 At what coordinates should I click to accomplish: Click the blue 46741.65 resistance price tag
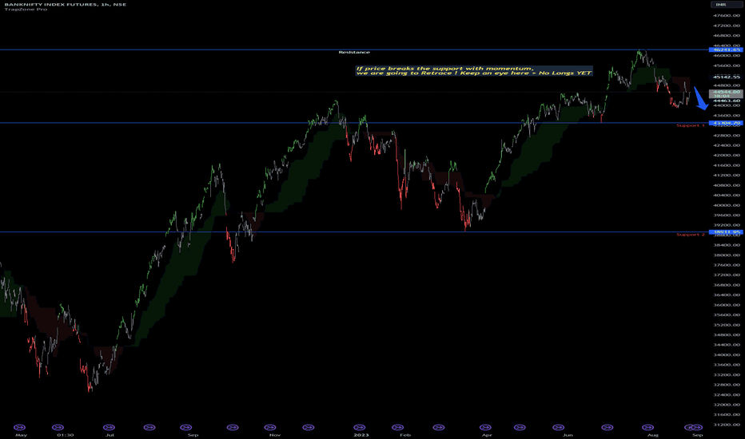(x=725, y=49)
